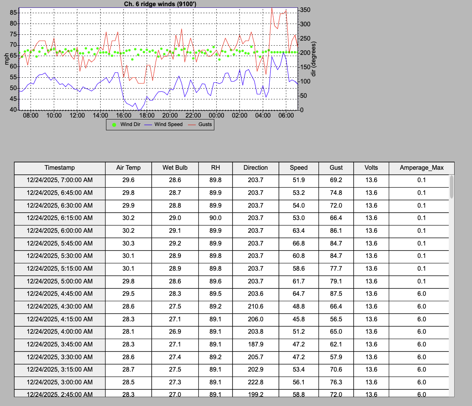472x406 pixels.
Task: Sort by the Wet Bulb column header
Action: tap(175, 168)
